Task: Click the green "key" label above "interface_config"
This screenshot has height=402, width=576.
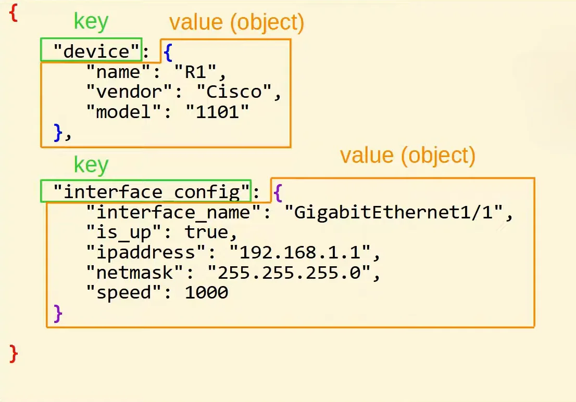Action: (91, 165)
